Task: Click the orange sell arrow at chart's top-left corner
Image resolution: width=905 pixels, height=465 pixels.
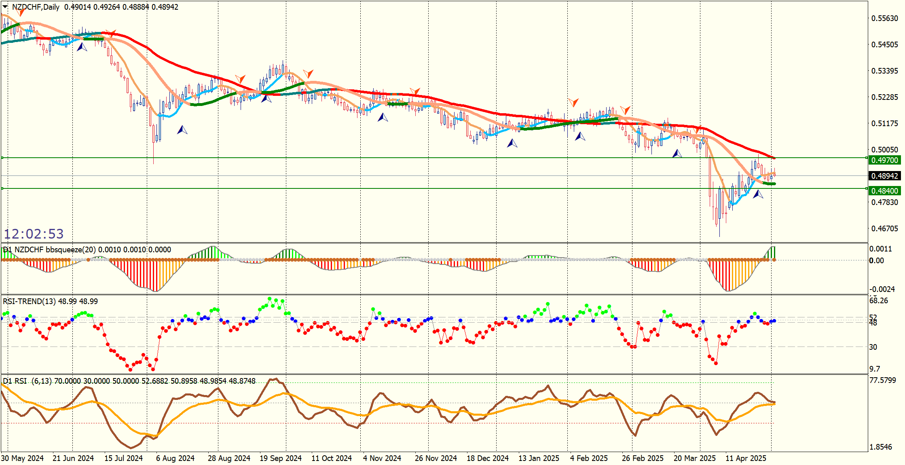Action: (x=20, y=12)
